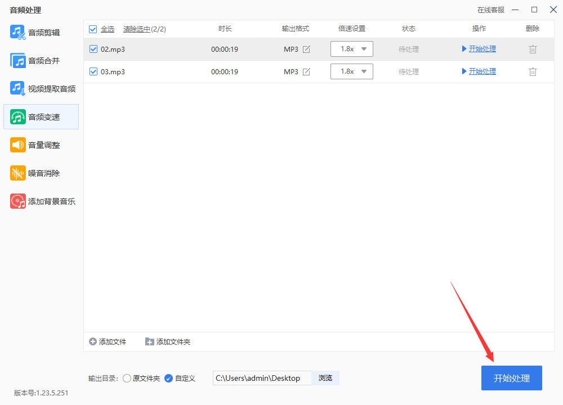Screen dimensions: 563x405
Task: Click the 状态 column header
Action: (x=409, y=29)
